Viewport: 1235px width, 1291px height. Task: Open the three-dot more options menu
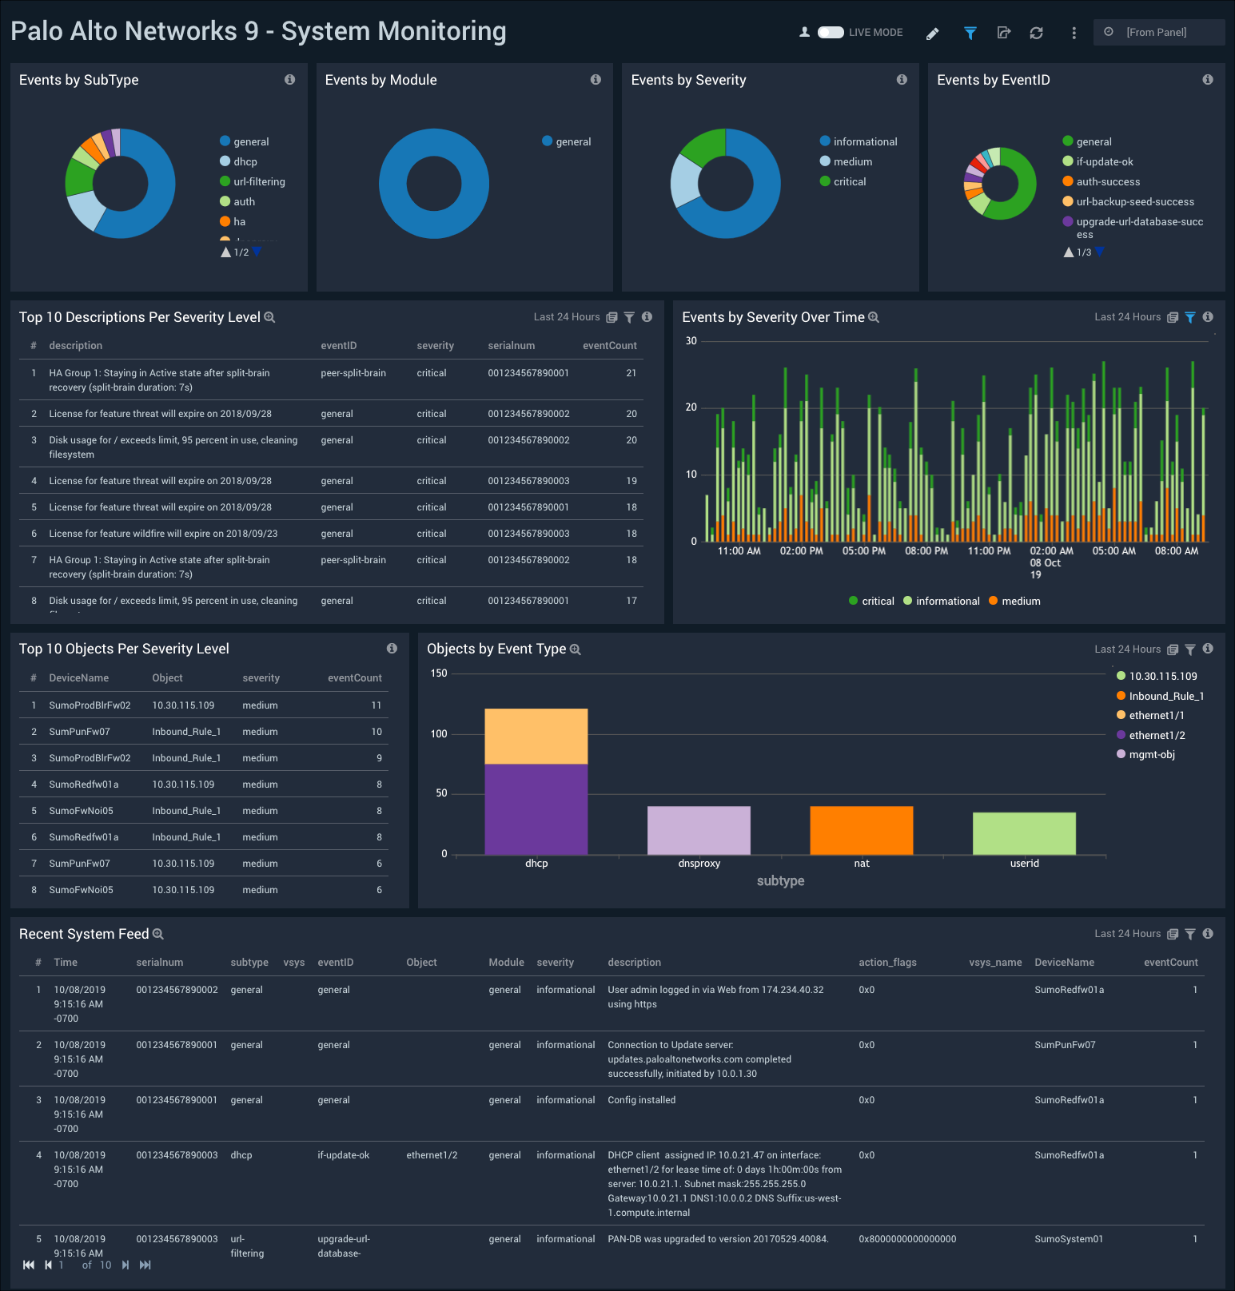1074,33
